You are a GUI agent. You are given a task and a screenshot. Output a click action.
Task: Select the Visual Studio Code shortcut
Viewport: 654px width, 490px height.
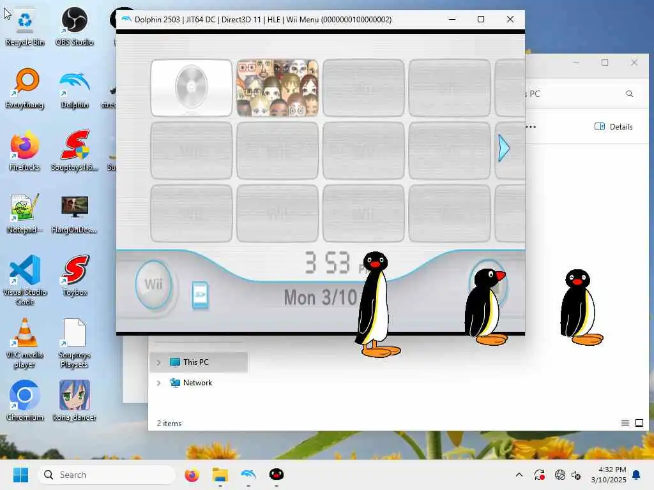coord(25,280)
